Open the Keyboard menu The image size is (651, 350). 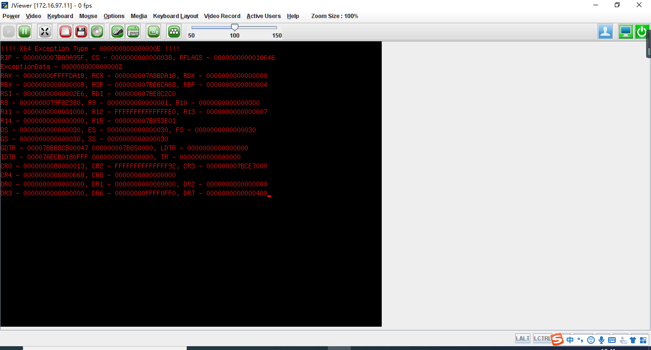coord(60,16)
